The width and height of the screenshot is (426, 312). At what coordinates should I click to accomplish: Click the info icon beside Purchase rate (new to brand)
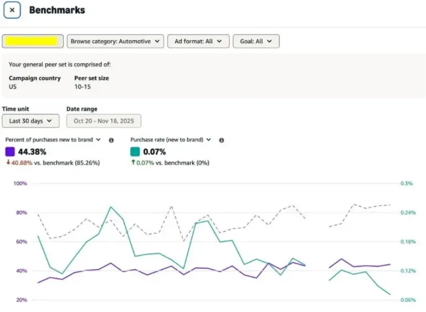222,141
